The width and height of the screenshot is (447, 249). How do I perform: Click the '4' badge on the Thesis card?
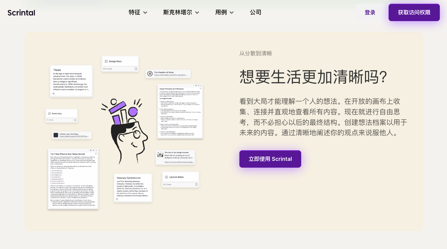[x=53, y=93]
